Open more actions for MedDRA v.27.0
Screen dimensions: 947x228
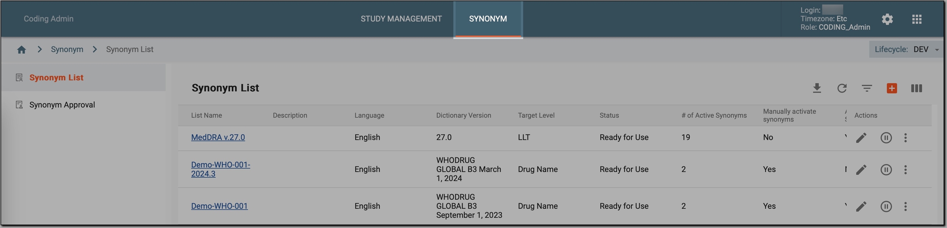905,138
